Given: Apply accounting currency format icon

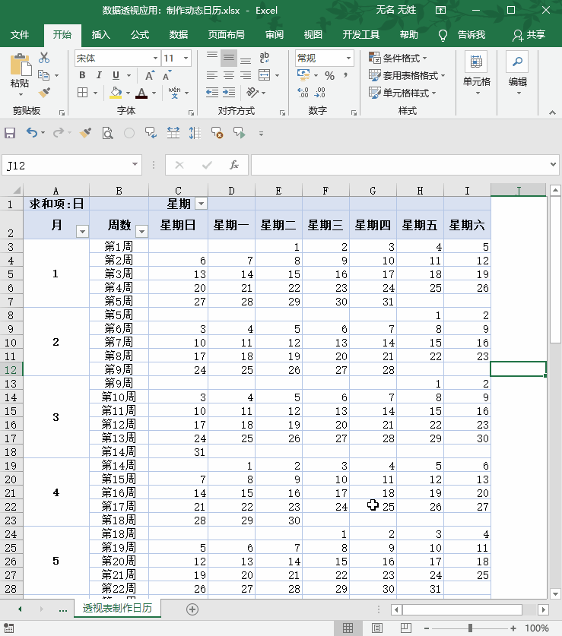Looking at the screenshot, I should tap(303, 75).
